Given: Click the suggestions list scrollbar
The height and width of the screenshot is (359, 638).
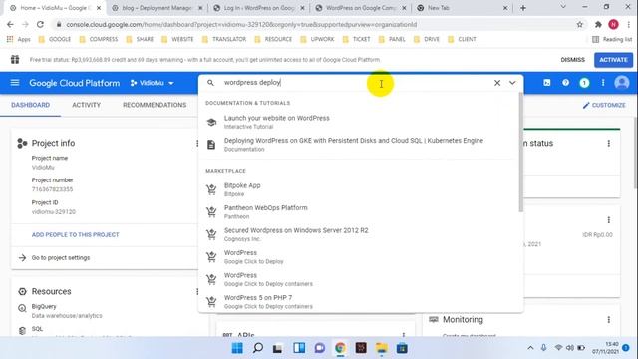Looking at the screenshot, I should point(520,152).
